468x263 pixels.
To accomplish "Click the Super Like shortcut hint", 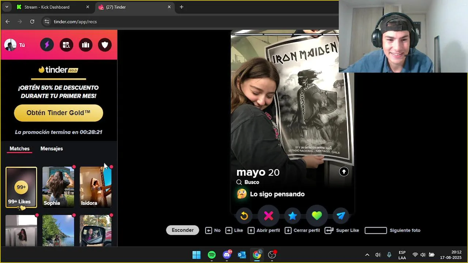I will pyautogui.click(x=342, y=230).
